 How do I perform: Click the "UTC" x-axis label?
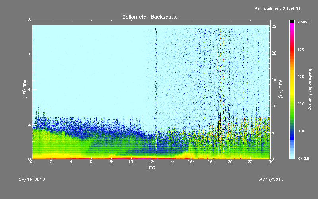(x=151, y=168)
